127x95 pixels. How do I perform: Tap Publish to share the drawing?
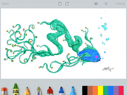click(x=120, y=4)
